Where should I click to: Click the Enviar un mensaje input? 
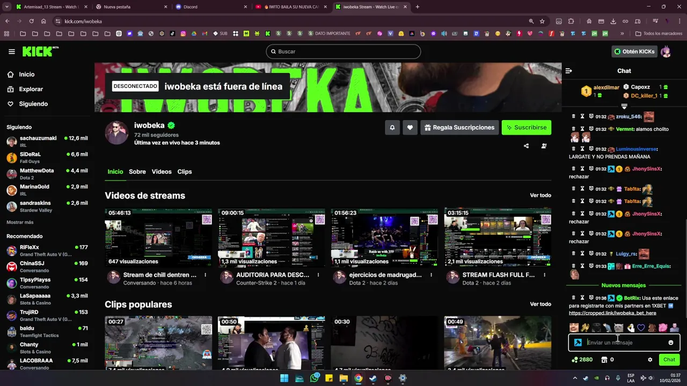pos(624,343)
